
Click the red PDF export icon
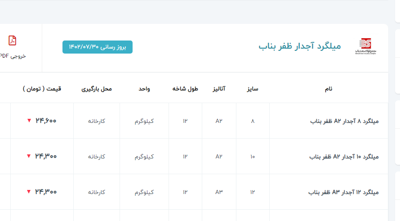(12, 41)
